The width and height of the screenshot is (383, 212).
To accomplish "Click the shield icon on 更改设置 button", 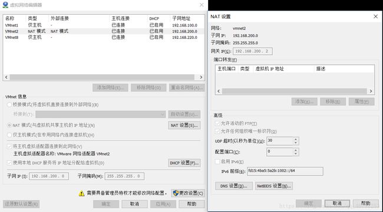I will click(x=176, y=193).
